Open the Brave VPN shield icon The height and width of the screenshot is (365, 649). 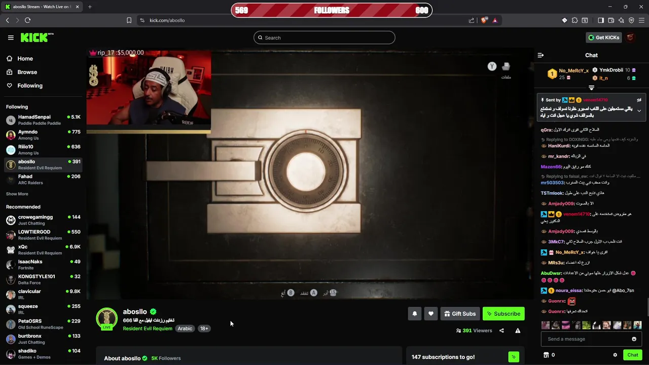coord(631,20)
